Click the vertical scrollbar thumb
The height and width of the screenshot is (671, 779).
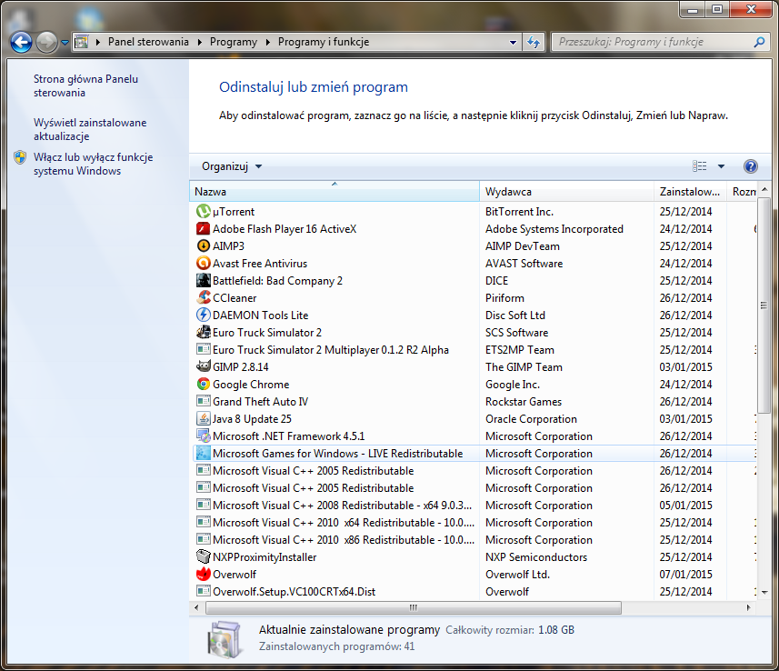[x=764, y=305]
